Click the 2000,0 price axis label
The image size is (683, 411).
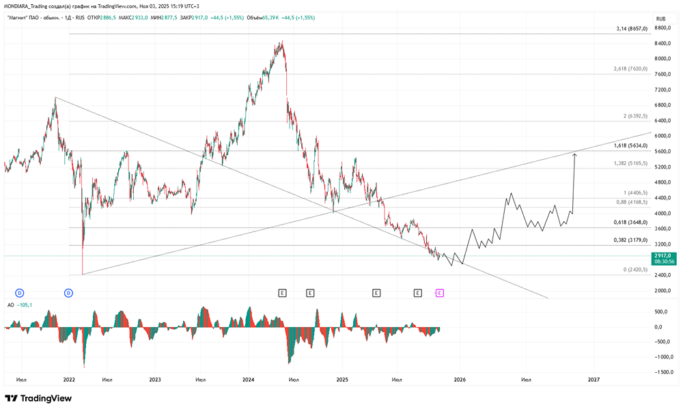tap(663, 291)
